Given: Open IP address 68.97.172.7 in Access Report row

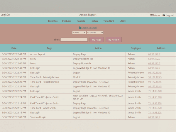Looking at the screenshot, I should pos(154,54).
